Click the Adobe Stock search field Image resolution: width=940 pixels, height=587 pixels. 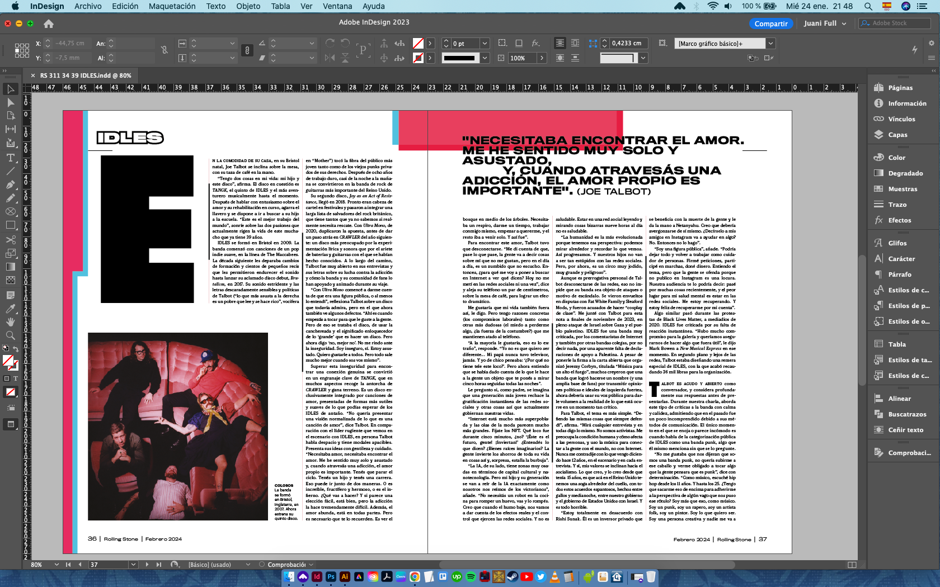[x=895, y=23]
